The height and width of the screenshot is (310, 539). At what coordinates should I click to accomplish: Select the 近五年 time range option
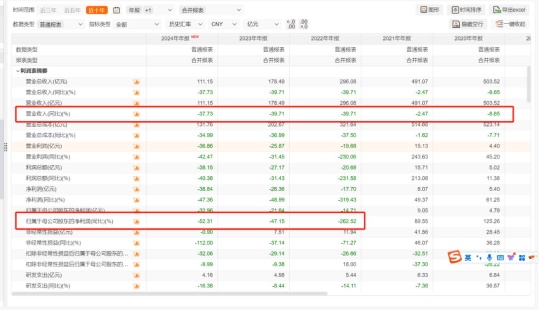[72, 10]
